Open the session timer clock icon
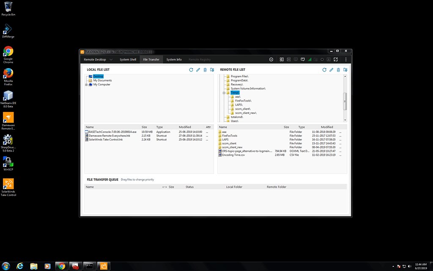 click(271, 59)
